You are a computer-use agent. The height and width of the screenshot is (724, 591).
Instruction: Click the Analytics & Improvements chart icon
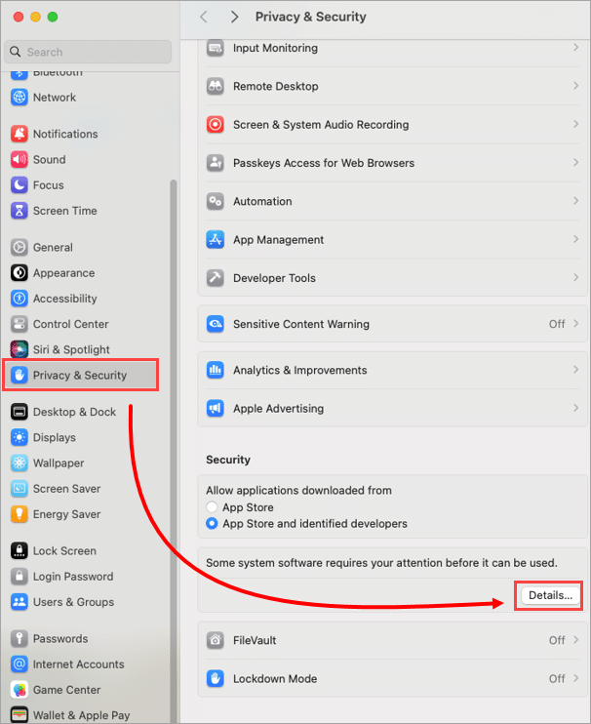coord(215,370)
